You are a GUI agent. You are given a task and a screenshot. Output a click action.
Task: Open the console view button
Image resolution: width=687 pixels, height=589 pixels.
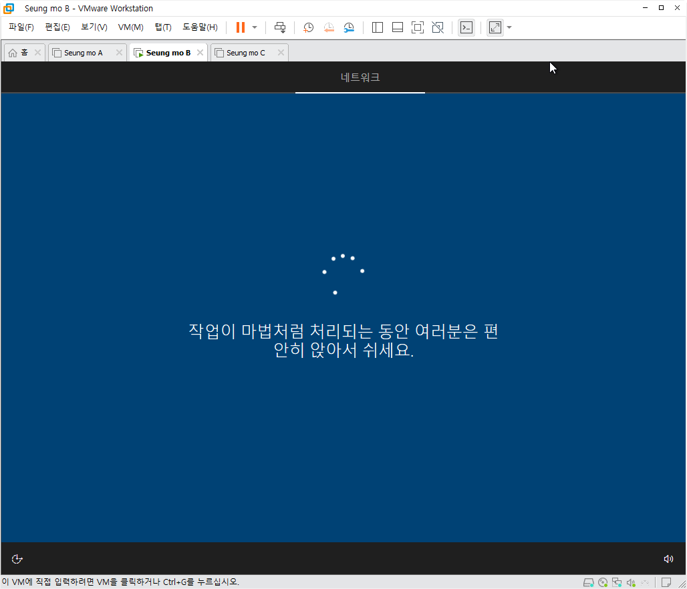click(x=466, y=27)
